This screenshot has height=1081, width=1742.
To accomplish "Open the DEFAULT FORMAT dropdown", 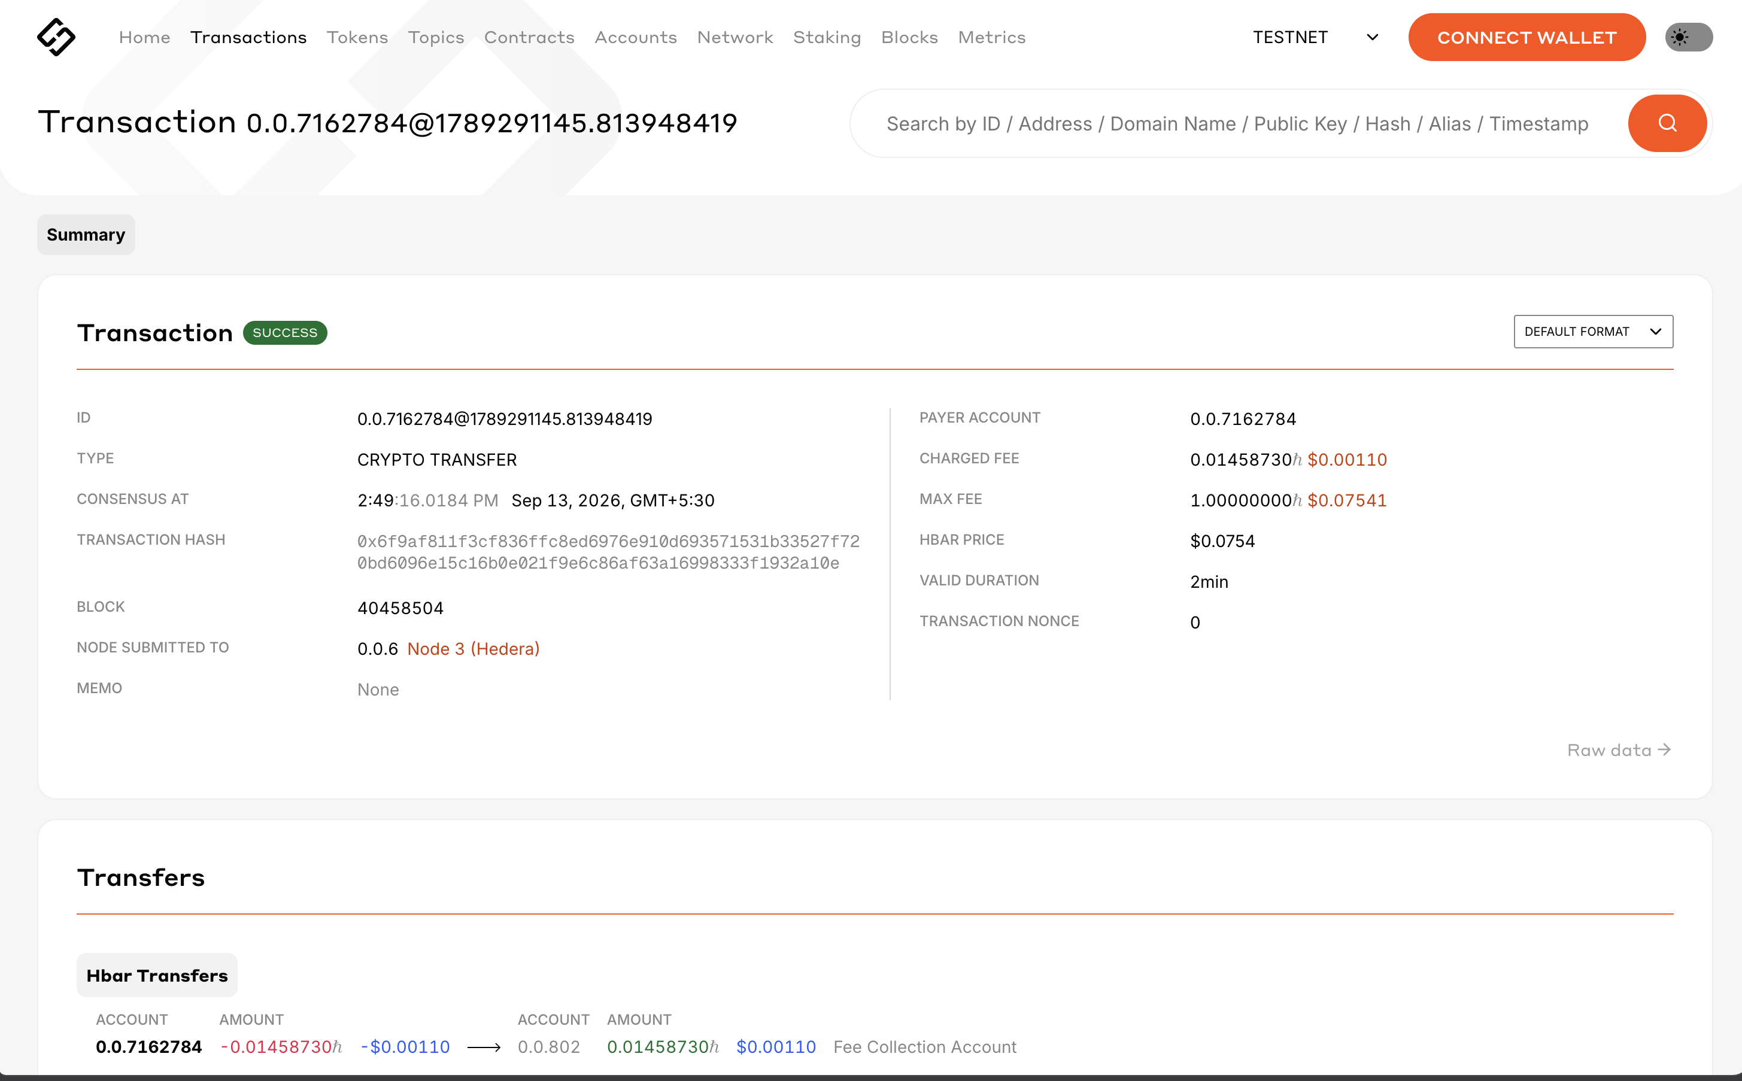I will click(1592, 332).
